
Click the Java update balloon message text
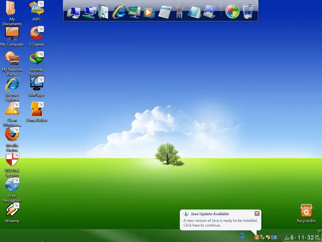220,223
